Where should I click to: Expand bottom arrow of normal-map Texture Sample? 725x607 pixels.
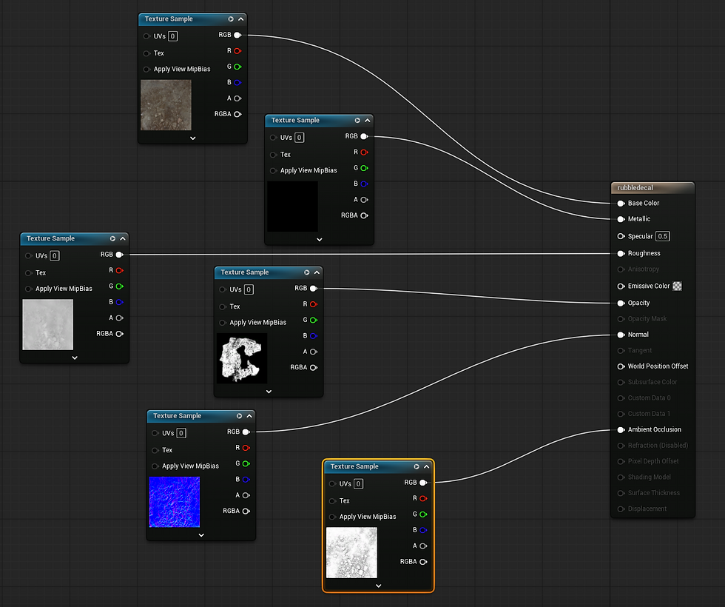coord(201,534)
